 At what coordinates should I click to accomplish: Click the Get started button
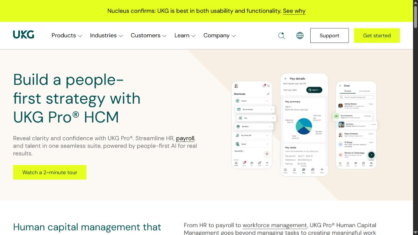pos(377,36)
